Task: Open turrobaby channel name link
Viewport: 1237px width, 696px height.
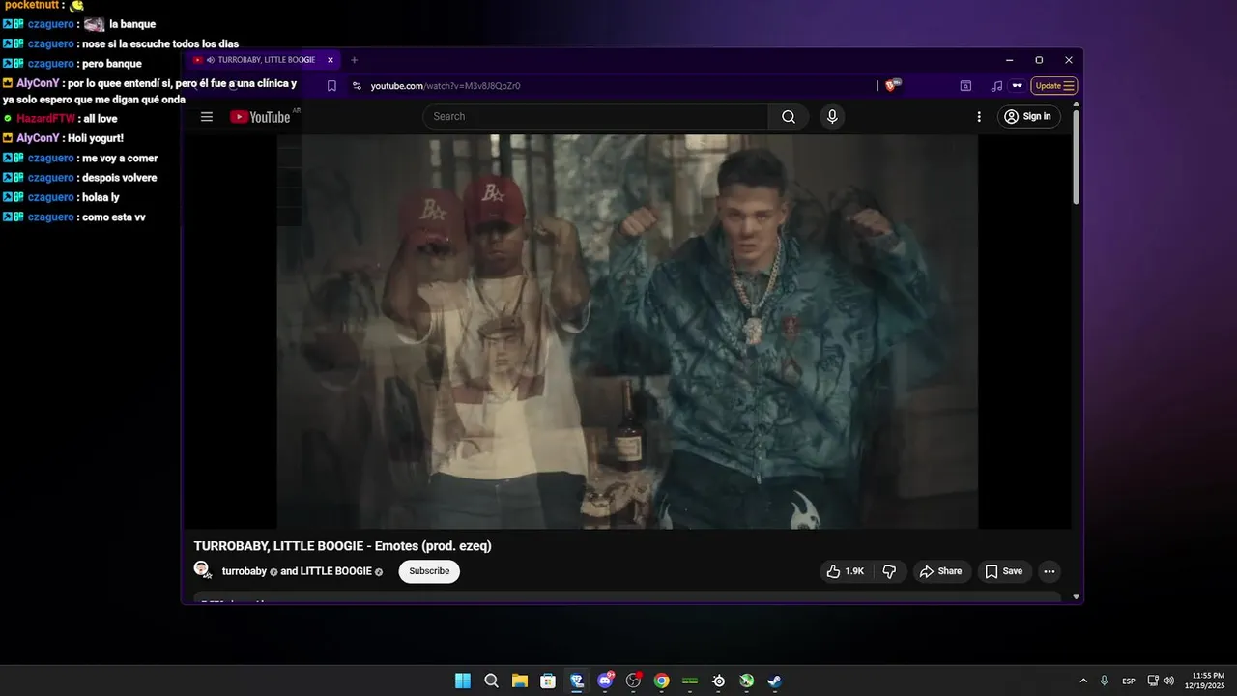Action: click(x=245, y=571)
